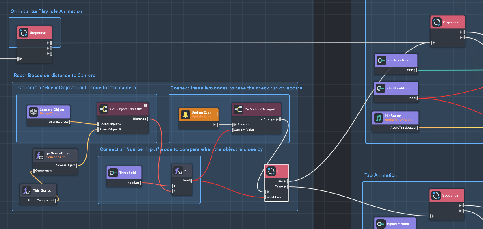483x229 pixels.
Task: Click the bell icon on UpdateEvent node
Action: 186,114
